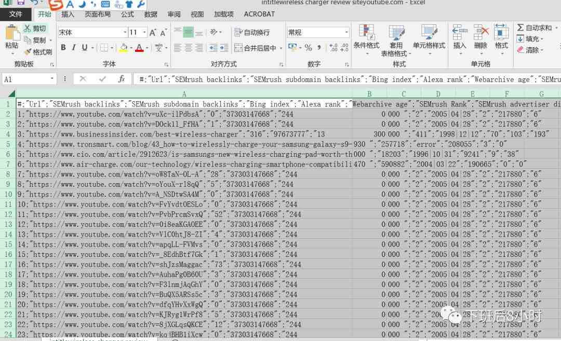Click the increase indent icon
The image size is (561, 341).
224,48
